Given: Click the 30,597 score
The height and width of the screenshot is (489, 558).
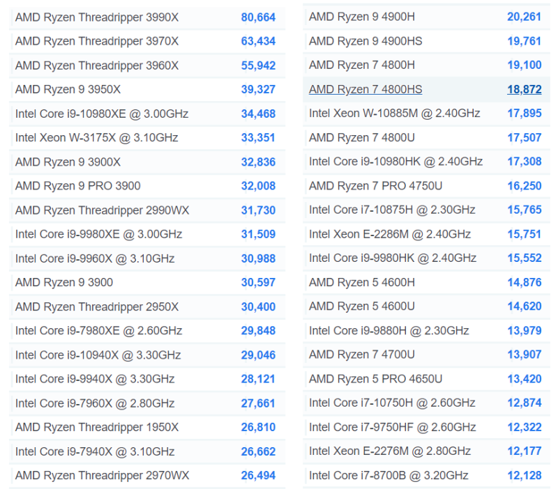Looking at the screenshot, I should pos(258,283).
